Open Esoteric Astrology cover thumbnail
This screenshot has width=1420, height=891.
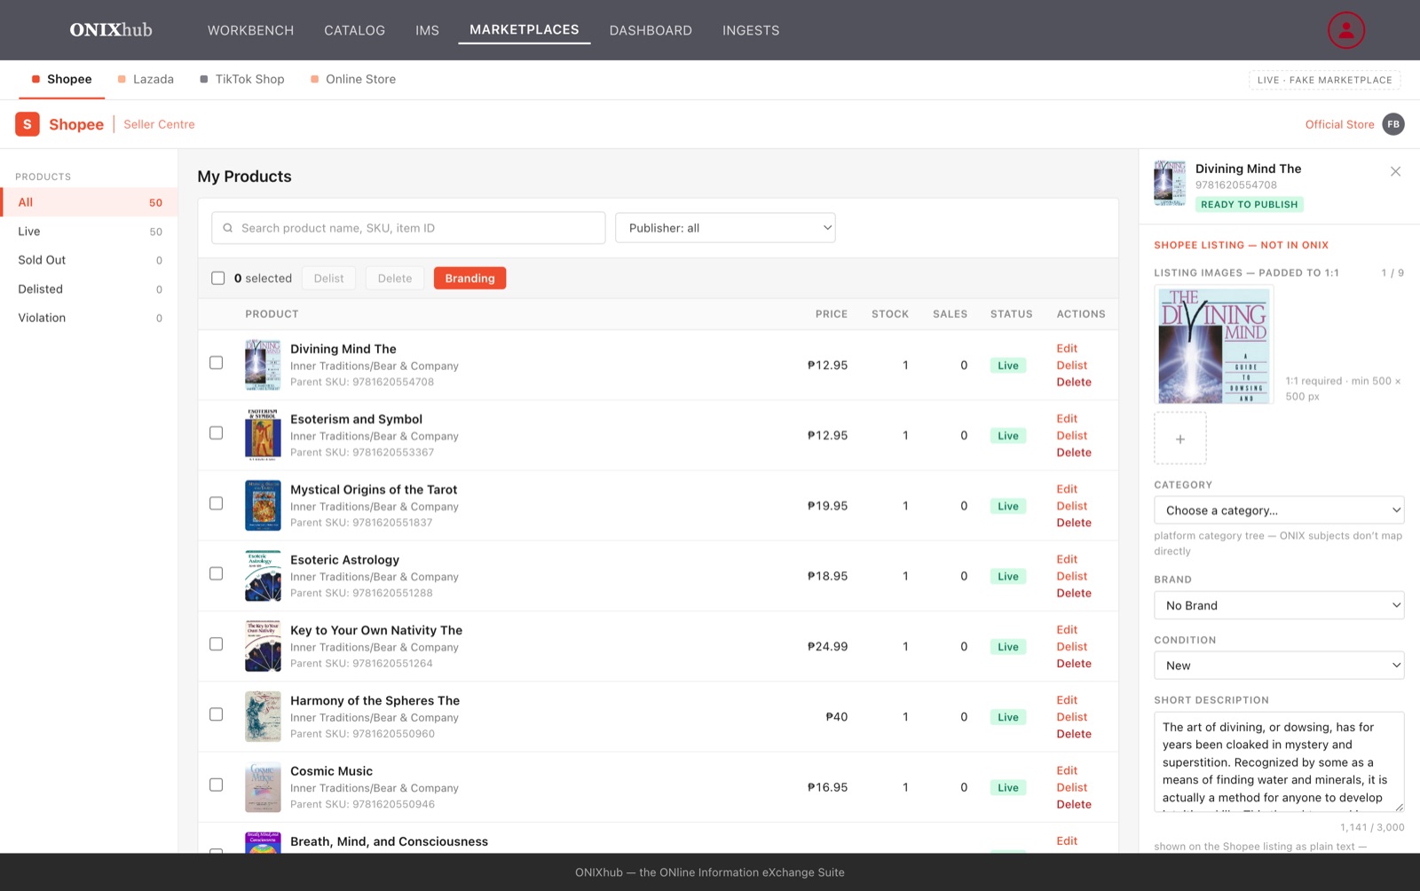click(x=263, y=576)
